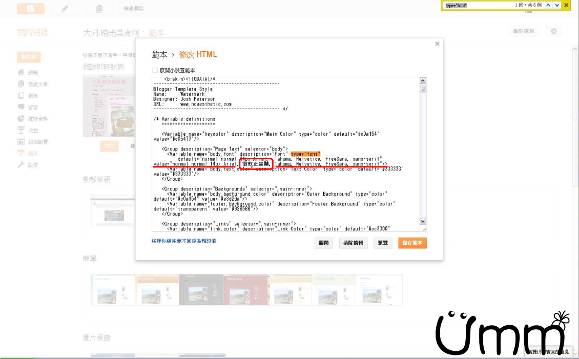This screenshot has width=579, height=359.
Task: Open the 大同.晴光美食網 blog title link
Action: coord(111,33)
